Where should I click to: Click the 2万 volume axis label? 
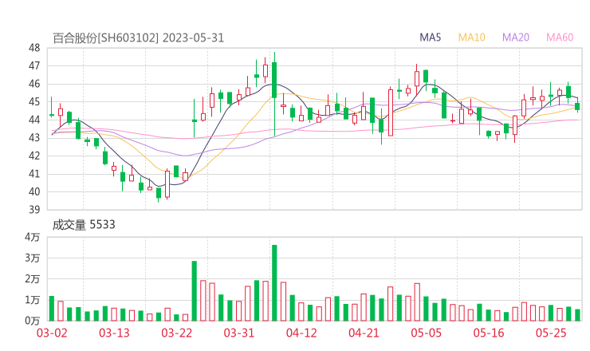click(33, 279)
